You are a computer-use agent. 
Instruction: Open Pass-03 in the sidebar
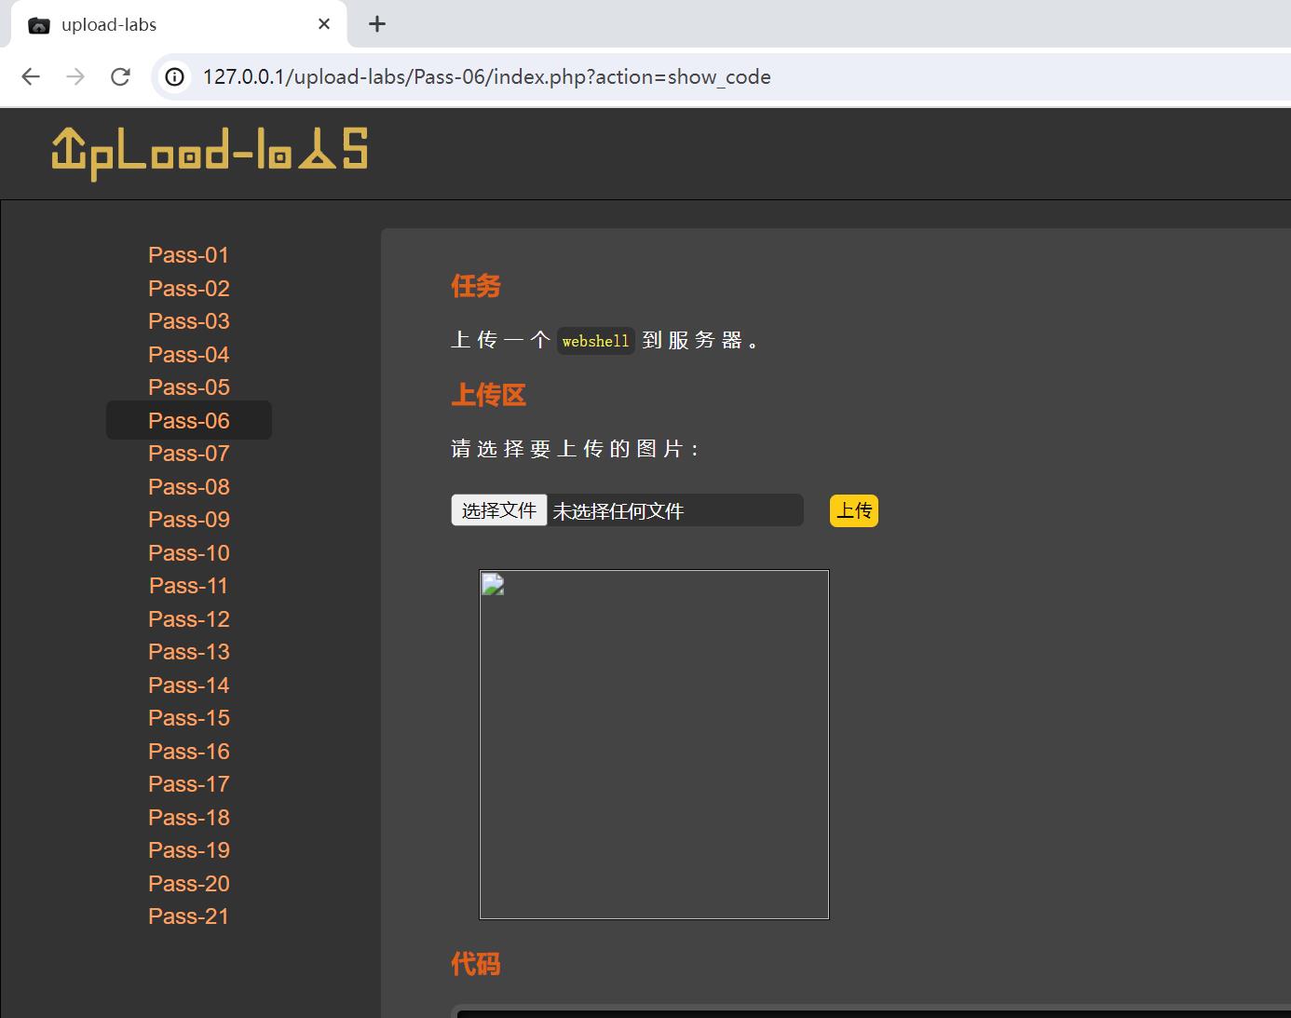tap(188, 321)
